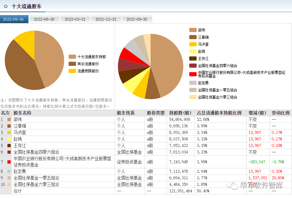Click the 持股数(股) column header
Screen dimensions: 292x198
(180, 113)
